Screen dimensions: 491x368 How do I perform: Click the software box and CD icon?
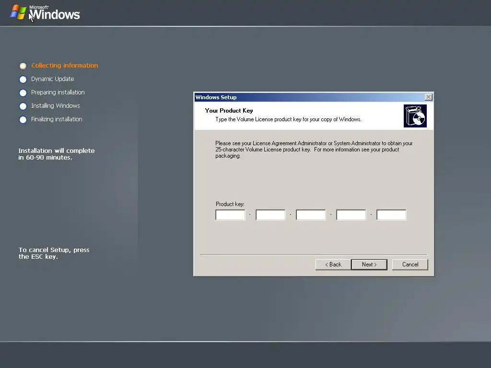415,116
